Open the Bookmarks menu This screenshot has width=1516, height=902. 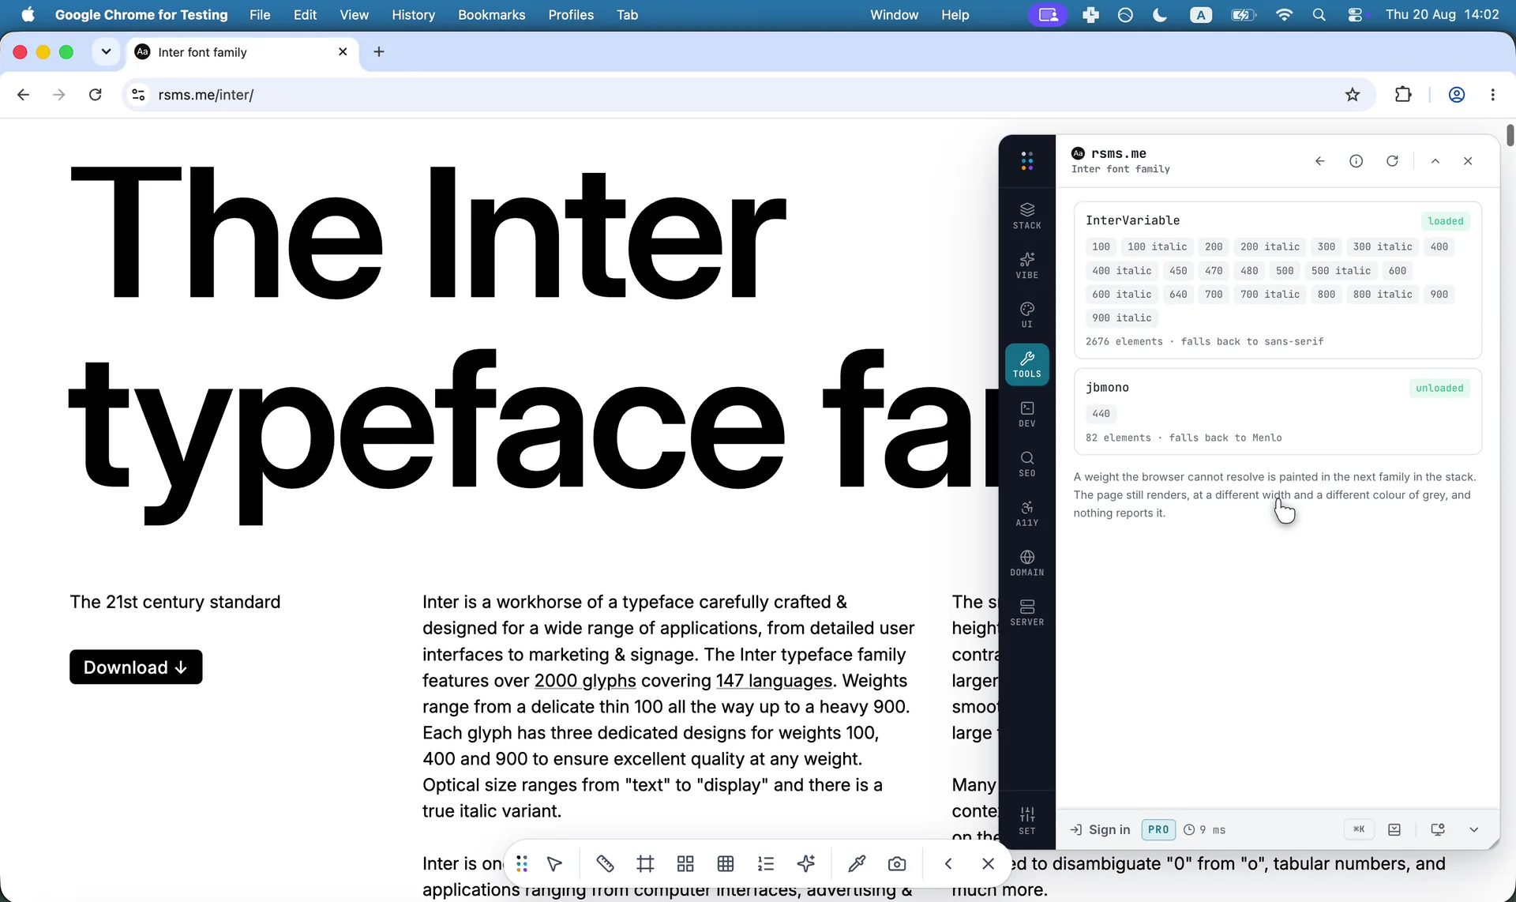pos(491,14)
